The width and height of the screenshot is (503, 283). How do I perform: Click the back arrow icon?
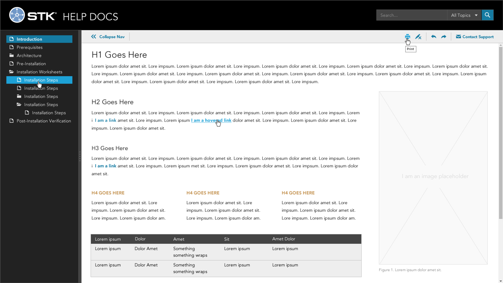(x=434, y=37)
